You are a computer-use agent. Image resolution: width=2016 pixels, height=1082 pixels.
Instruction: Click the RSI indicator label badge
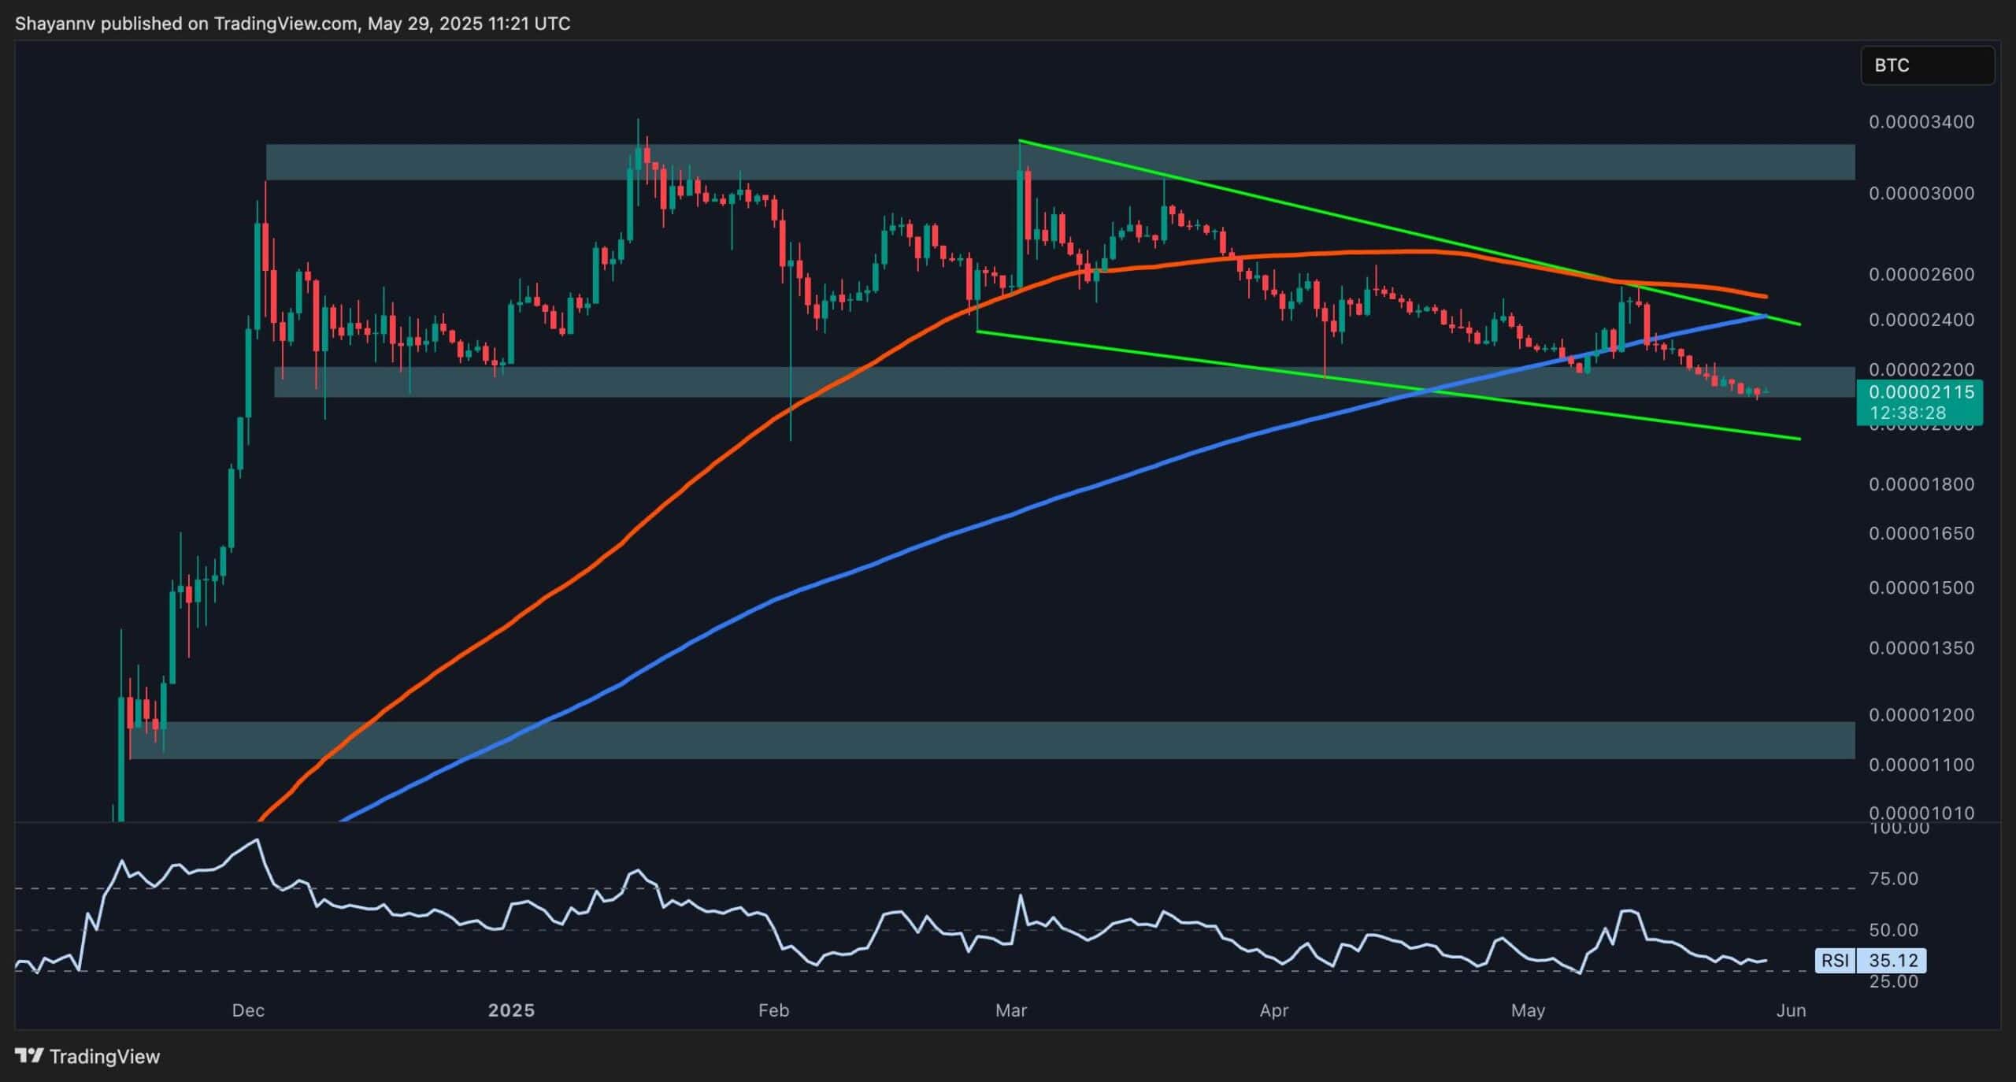point(1834,960)
